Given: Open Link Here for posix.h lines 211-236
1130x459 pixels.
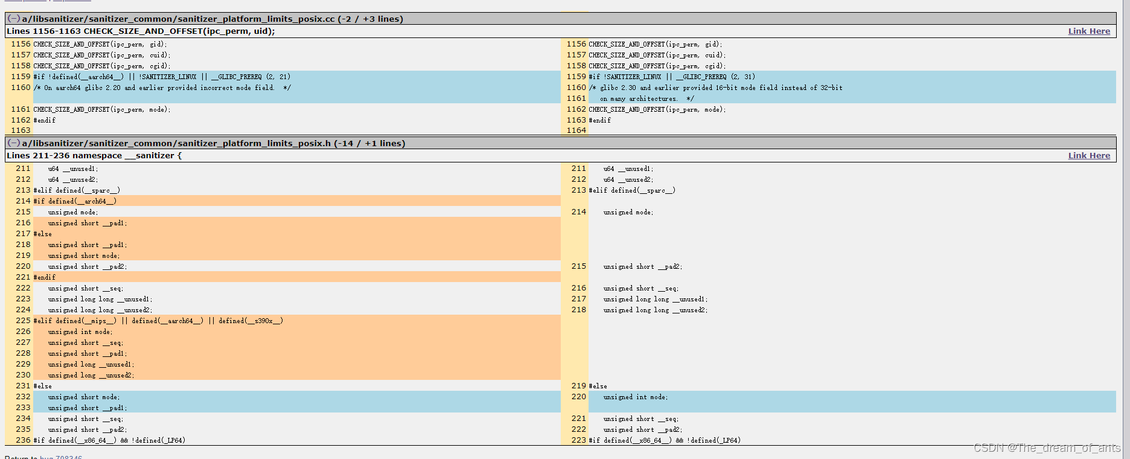Looking at the screenshot, I should (1089, 156).
